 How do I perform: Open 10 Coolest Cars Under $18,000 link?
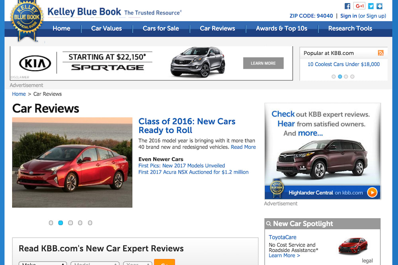[344, 64]
